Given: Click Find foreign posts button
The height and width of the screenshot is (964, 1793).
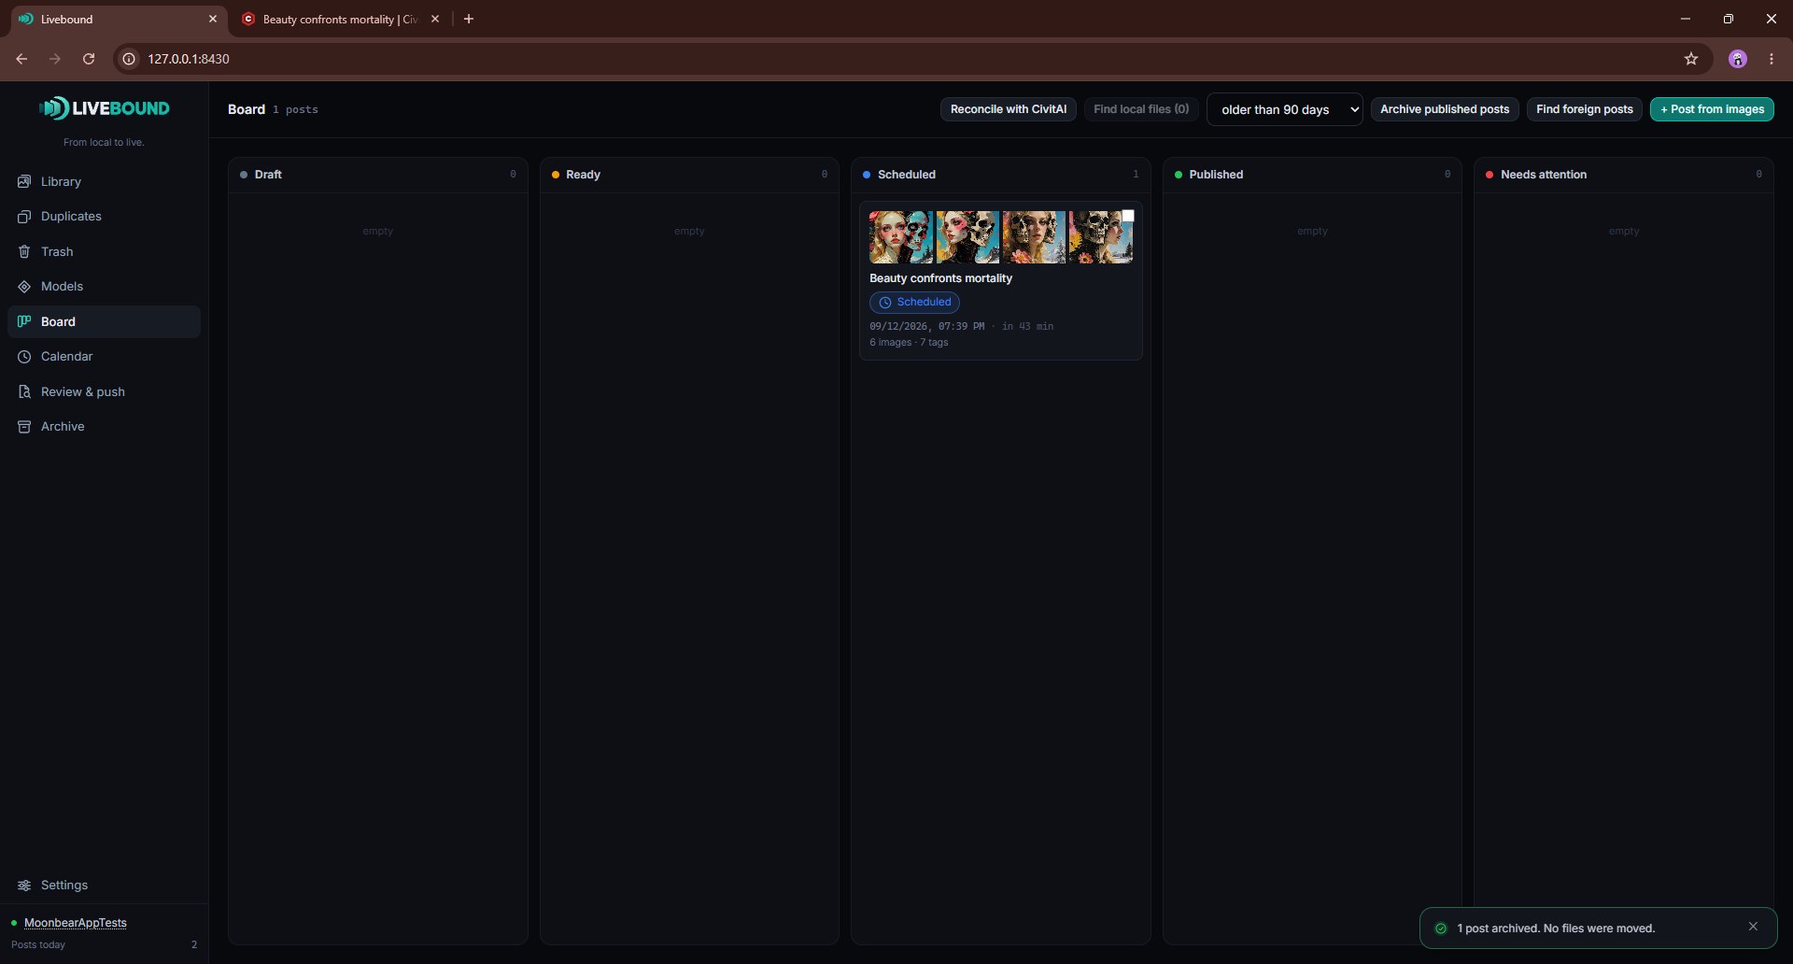Looking at the screenshot, I should (x=1585, y=109).
